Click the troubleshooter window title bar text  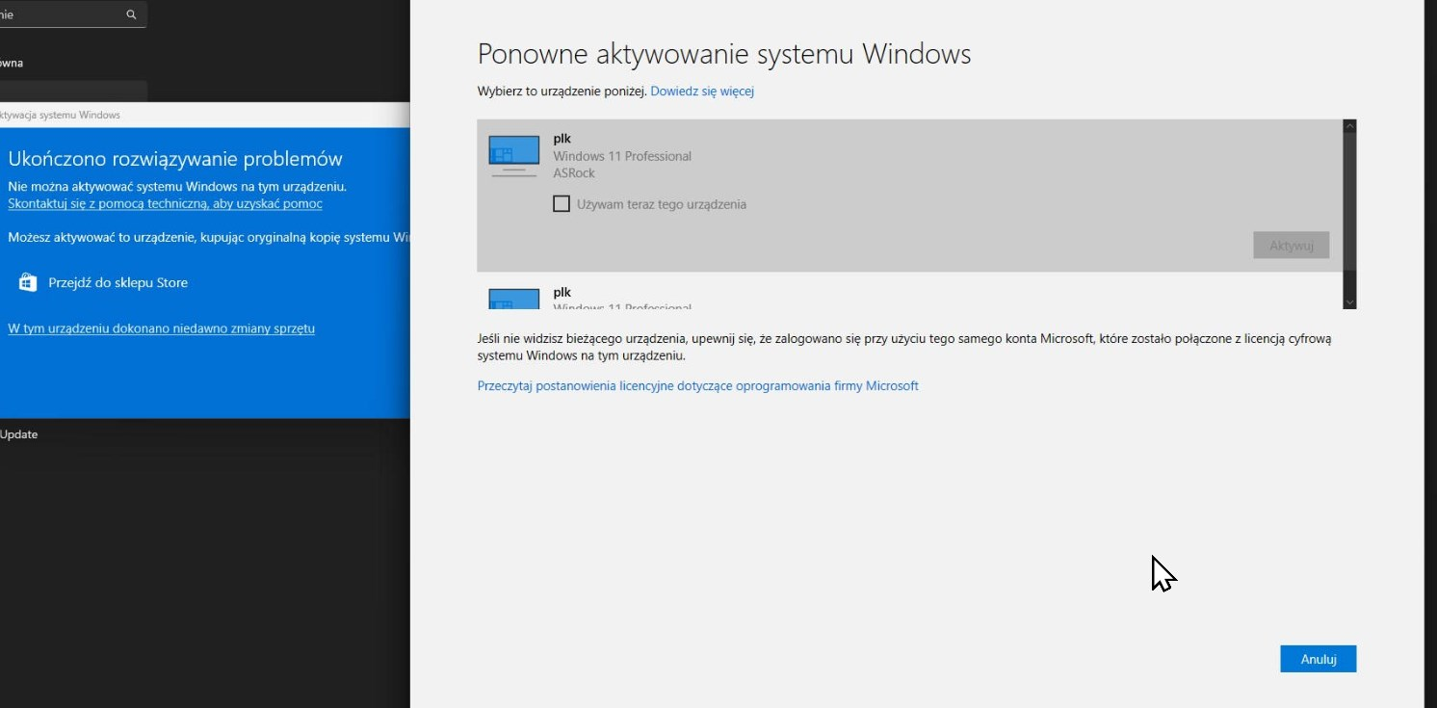point(60,115)
